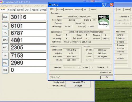Click the Bus Speed value 199.5 MHz
The width and height of the screenshot is (132, 102).
(71, 57)
